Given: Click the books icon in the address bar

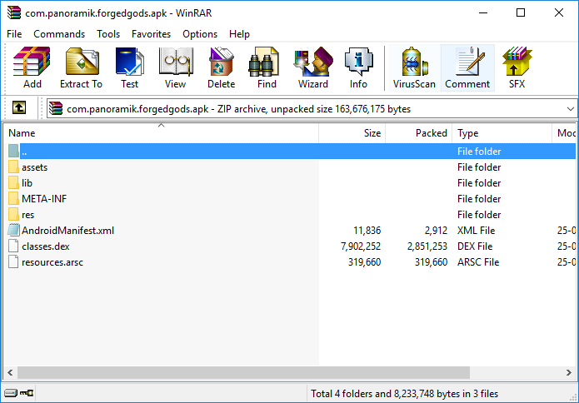Looking at the screenshot, I should tap(56, 109).
